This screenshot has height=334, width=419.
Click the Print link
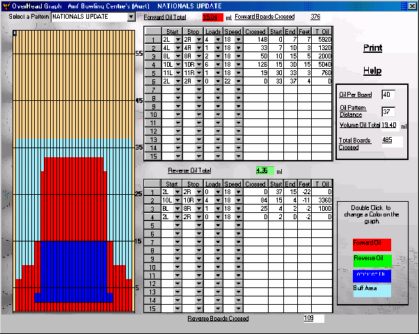(373, 48)
